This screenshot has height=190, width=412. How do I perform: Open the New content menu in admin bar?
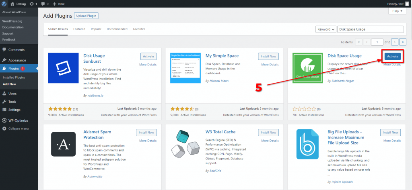pos(59,4)
